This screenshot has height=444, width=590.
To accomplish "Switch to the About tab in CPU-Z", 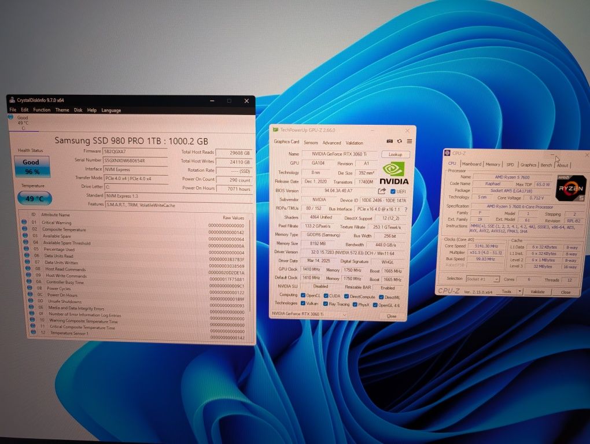I will click(563, 165).
